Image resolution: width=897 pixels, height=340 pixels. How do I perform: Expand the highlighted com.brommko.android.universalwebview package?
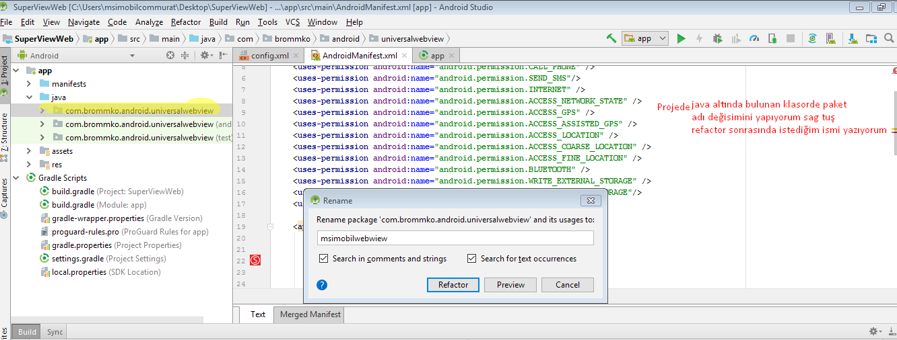(42, 111)
